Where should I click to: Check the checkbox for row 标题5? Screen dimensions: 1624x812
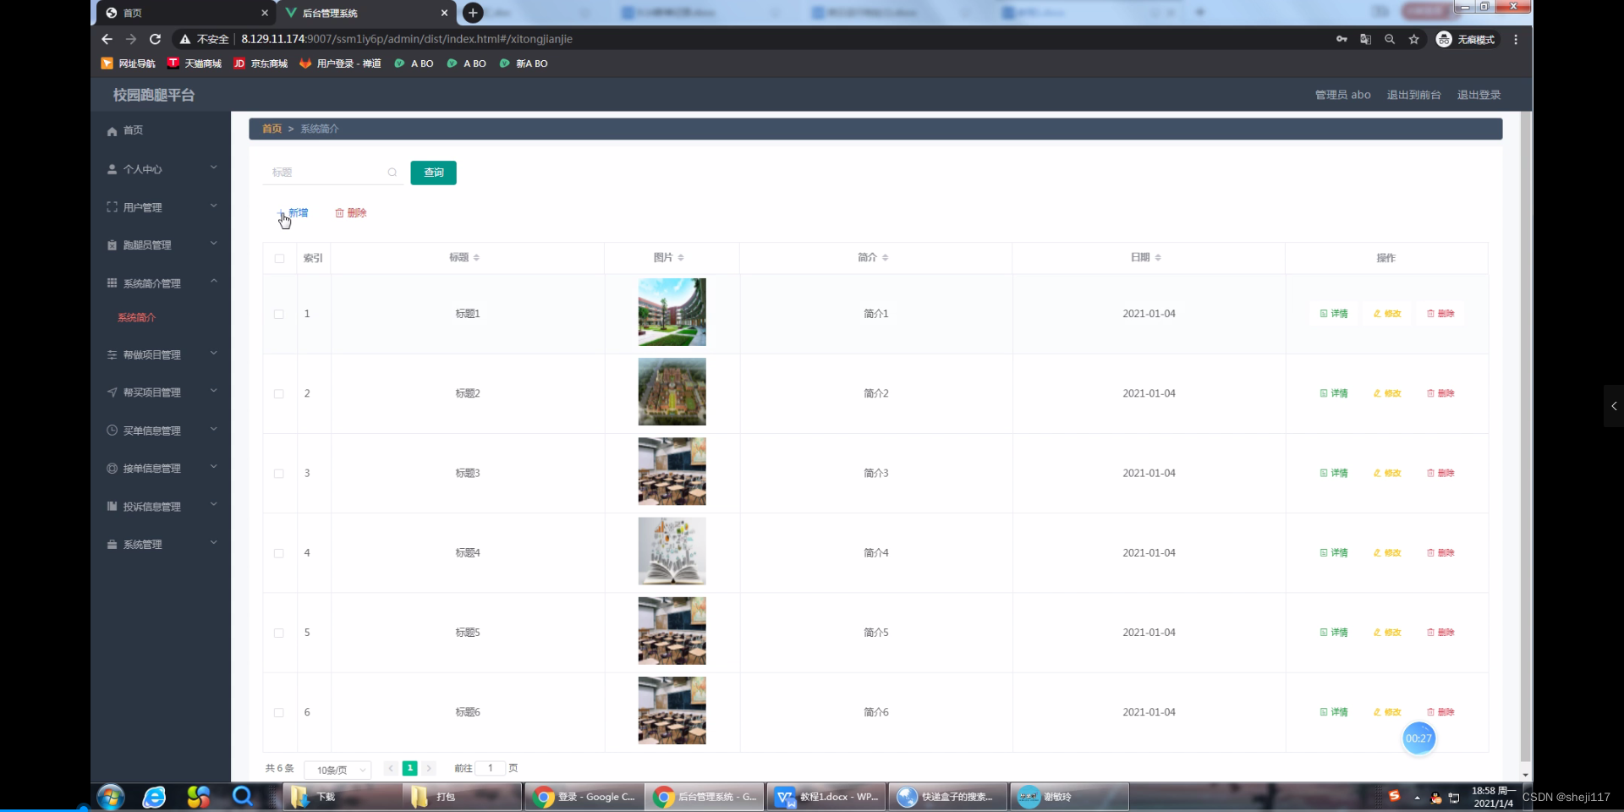279,633
